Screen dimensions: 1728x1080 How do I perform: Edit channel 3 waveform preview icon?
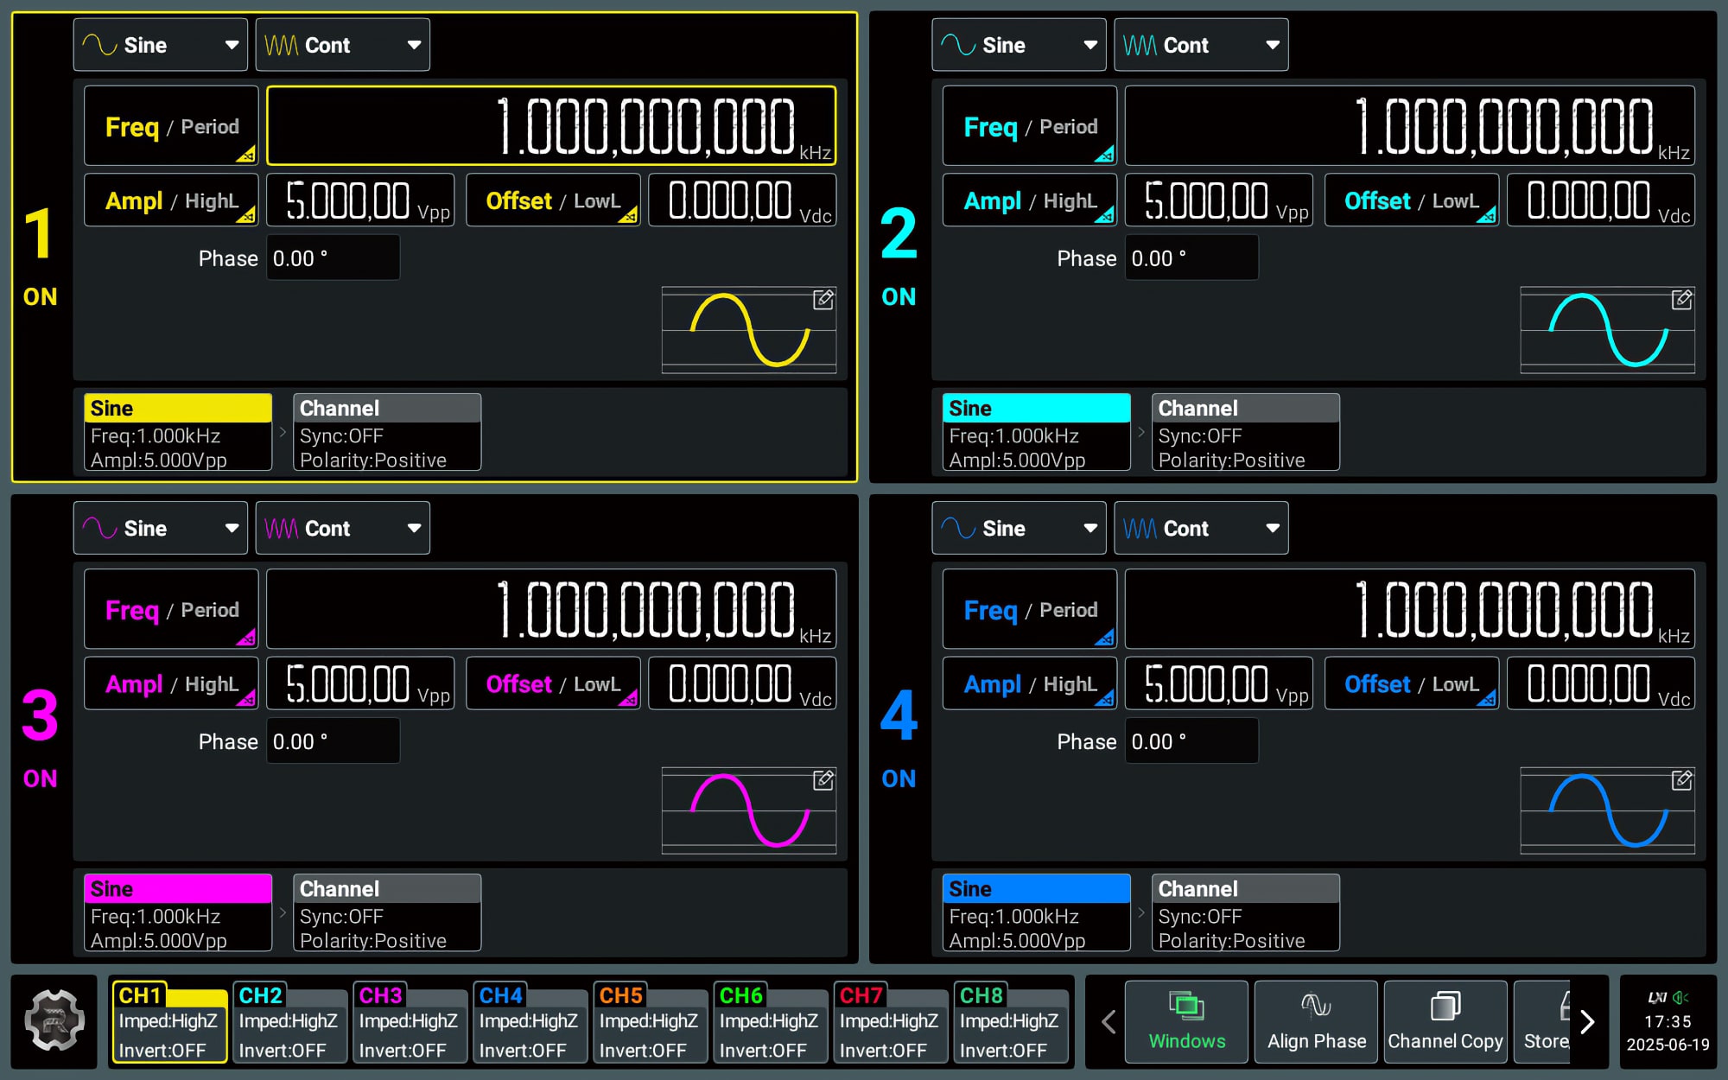(823, 780)
